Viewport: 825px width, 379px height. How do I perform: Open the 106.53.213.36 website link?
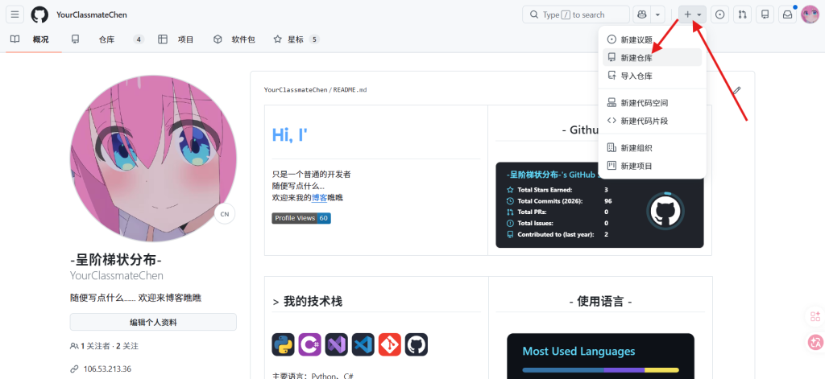pos(107,369)
